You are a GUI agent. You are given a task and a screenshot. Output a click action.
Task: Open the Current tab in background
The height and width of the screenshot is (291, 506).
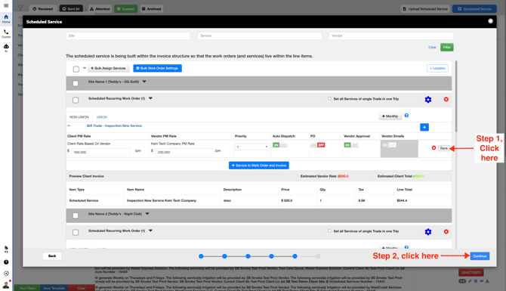click(125, 9)
